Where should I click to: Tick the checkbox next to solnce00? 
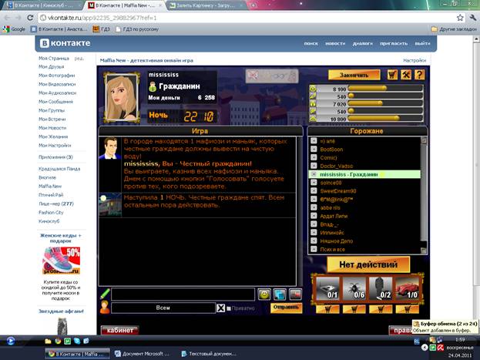click(x=314, y=182)
